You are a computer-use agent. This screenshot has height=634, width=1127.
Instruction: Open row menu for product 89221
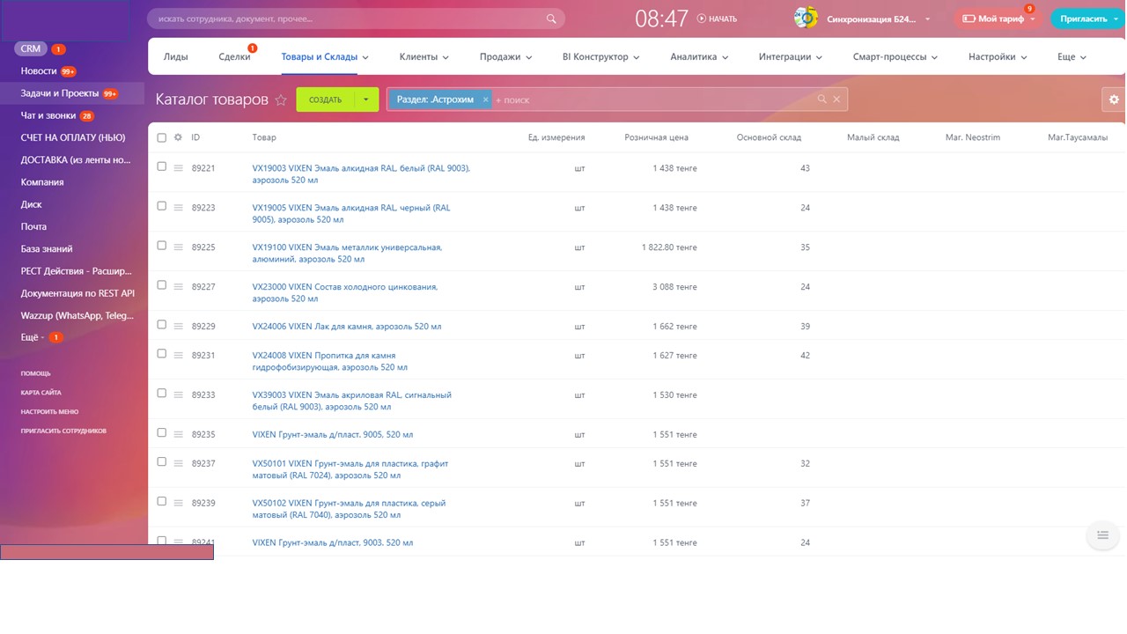pyautogui.click(x=178, y=168)
